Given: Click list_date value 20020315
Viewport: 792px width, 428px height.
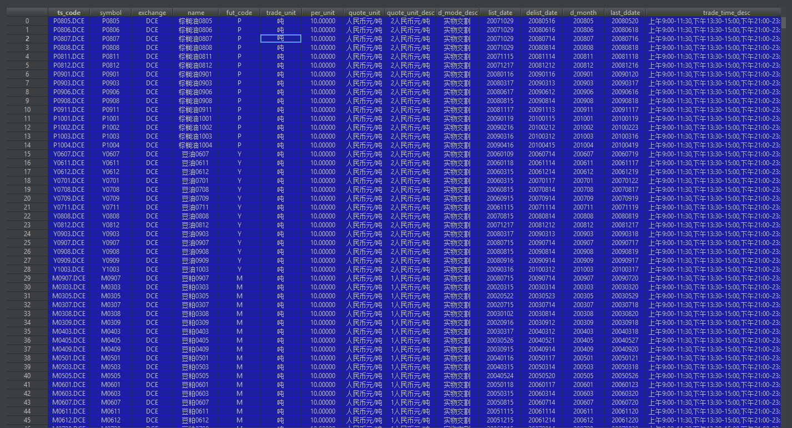Looking at the screenshot, I should click(500, 287).
